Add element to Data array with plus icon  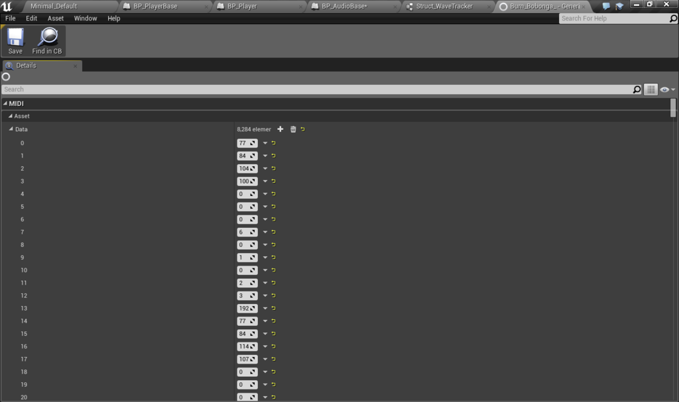280,129
